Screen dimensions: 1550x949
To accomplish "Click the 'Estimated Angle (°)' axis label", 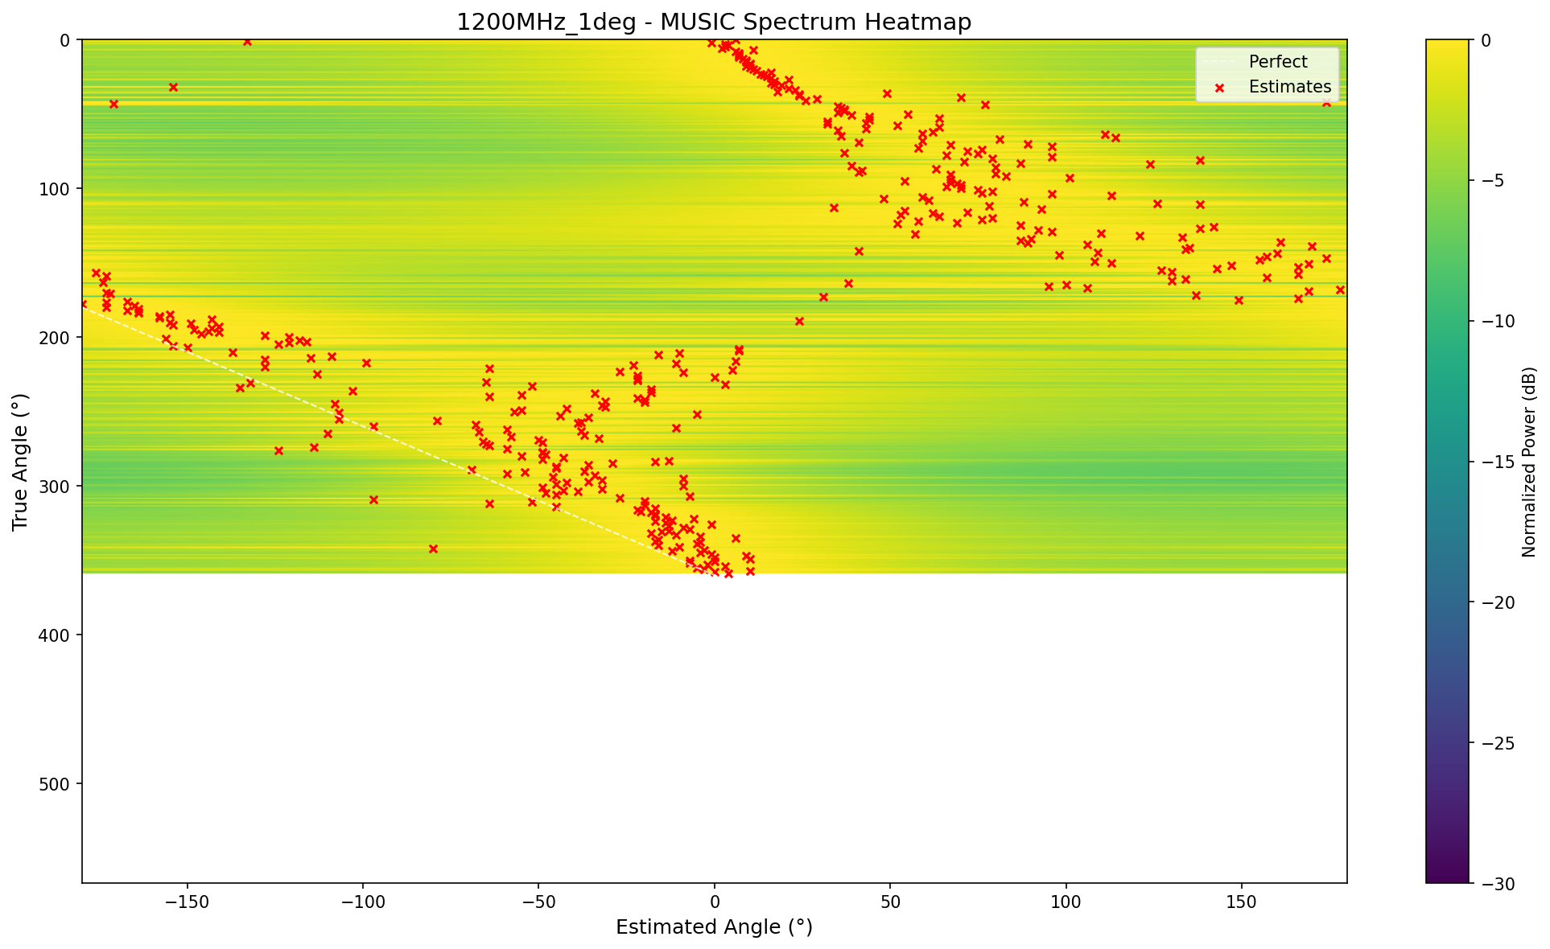I will click(x=714, y=927).
